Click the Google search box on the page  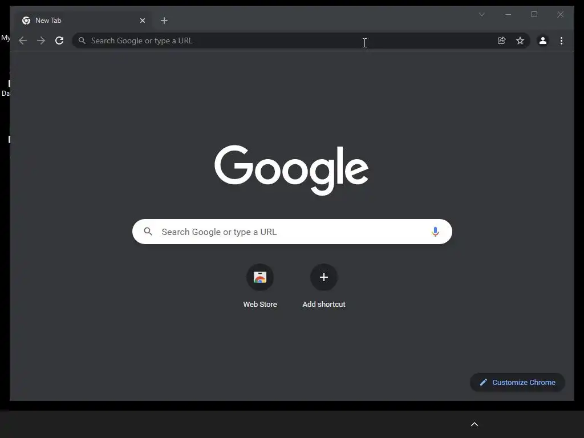click(292, 232)
